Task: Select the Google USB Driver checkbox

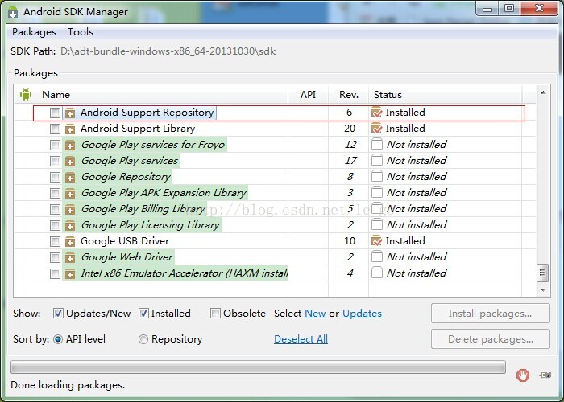Action: (55, 241)
